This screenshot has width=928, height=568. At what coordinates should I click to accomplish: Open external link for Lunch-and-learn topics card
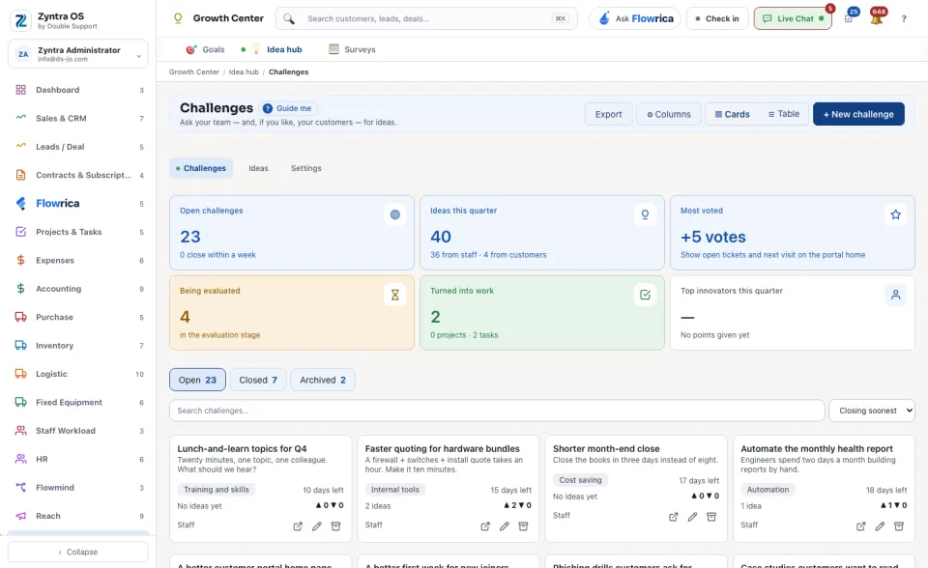(x=298, y=526)
